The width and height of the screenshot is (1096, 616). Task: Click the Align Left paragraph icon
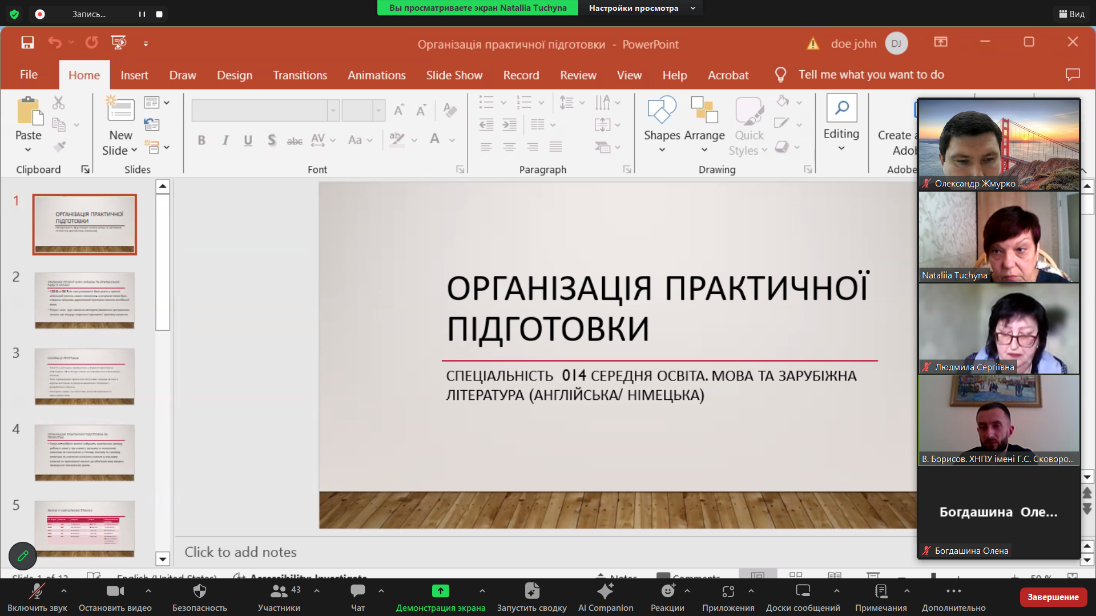click(x=486, y=147)
